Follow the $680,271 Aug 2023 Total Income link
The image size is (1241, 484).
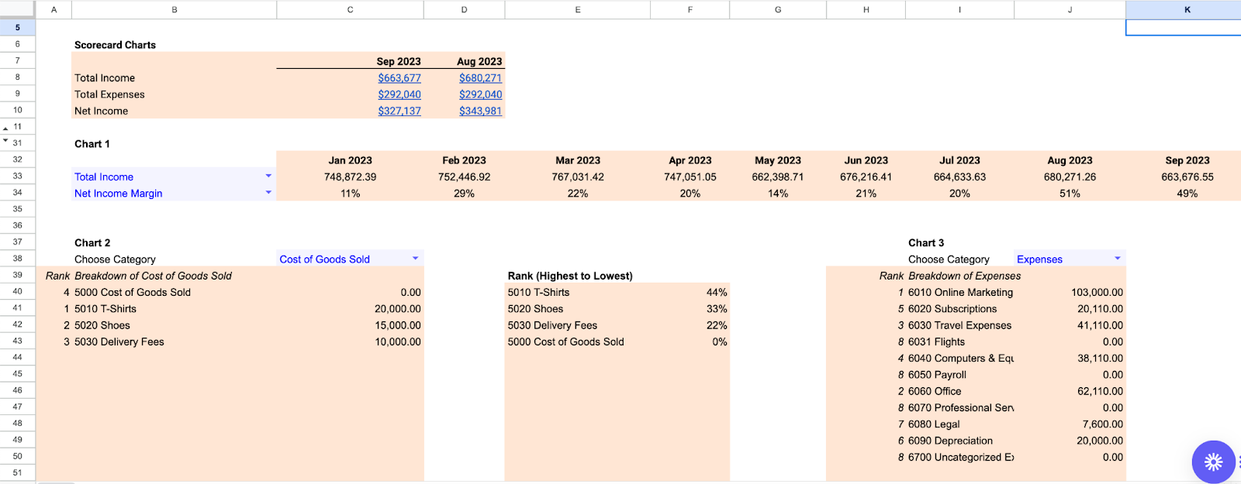click(x=480, y=78)
